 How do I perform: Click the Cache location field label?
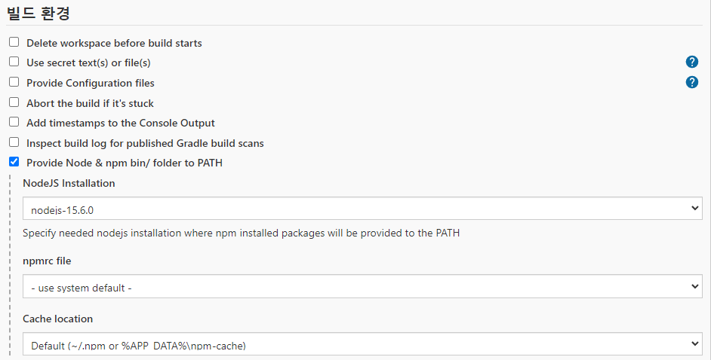point(57,319)
